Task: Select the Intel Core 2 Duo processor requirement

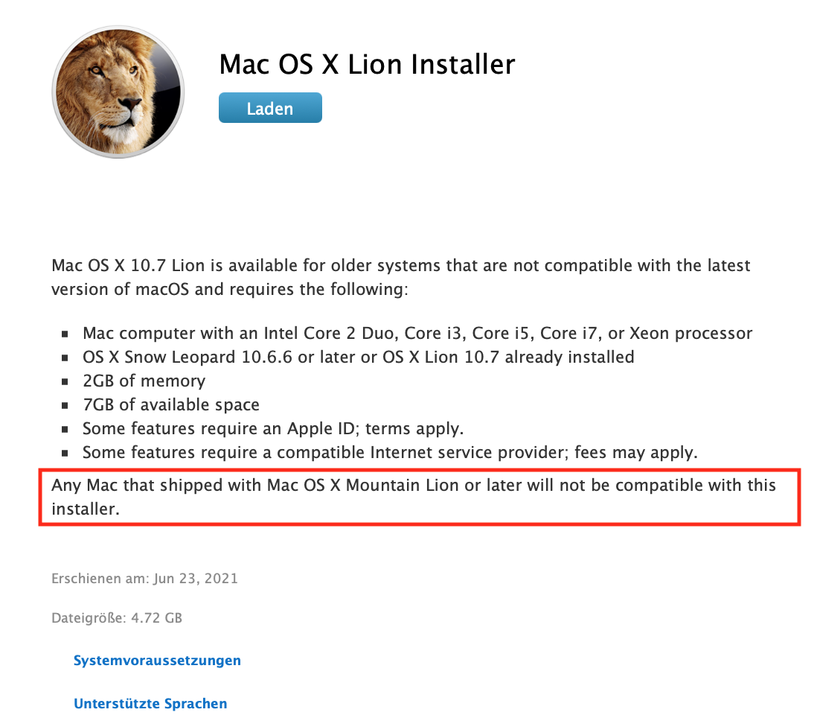Action: click(x=417, y=334)
